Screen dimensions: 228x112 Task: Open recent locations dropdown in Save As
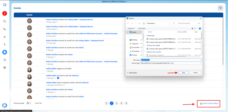[136, 23]
